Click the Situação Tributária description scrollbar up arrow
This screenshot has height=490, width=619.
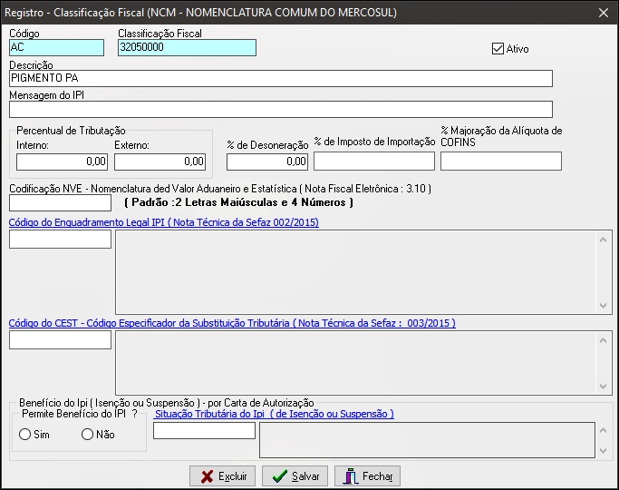pos(603,431)
